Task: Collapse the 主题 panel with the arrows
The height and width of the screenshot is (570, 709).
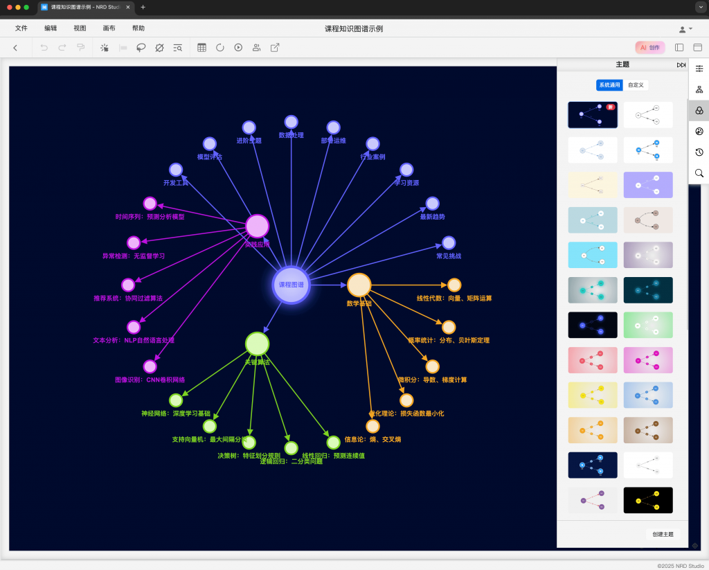Action: [x=681, y=65]
